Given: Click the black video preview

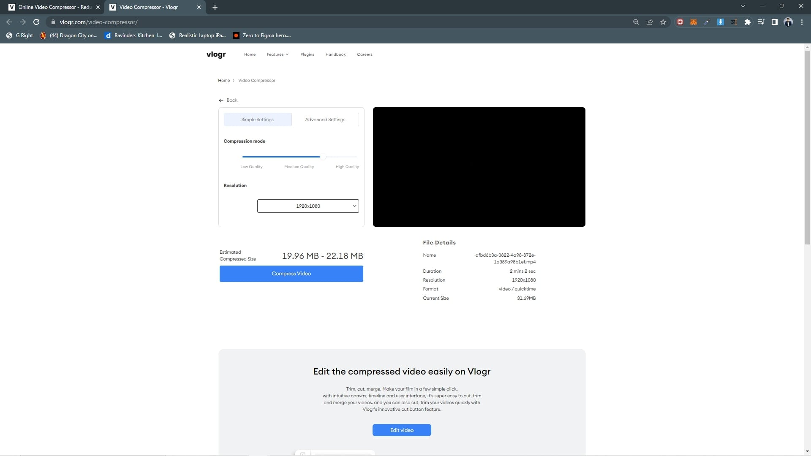Looking at the screenshot, I should point(479,167).
